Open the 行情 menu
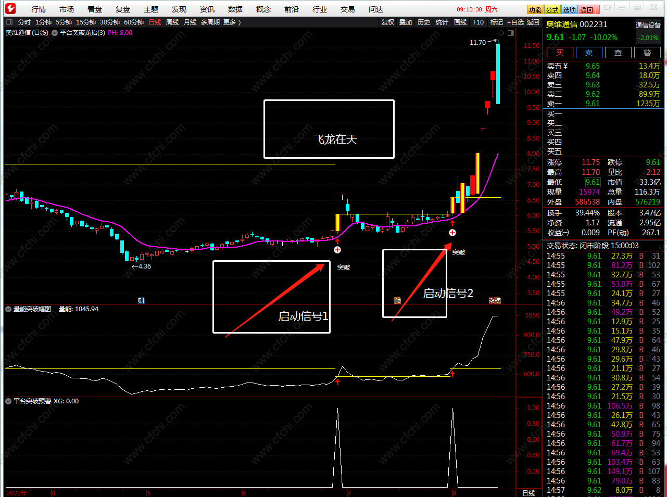The width and height of the screenshot is (667, 497). [39, 9]
